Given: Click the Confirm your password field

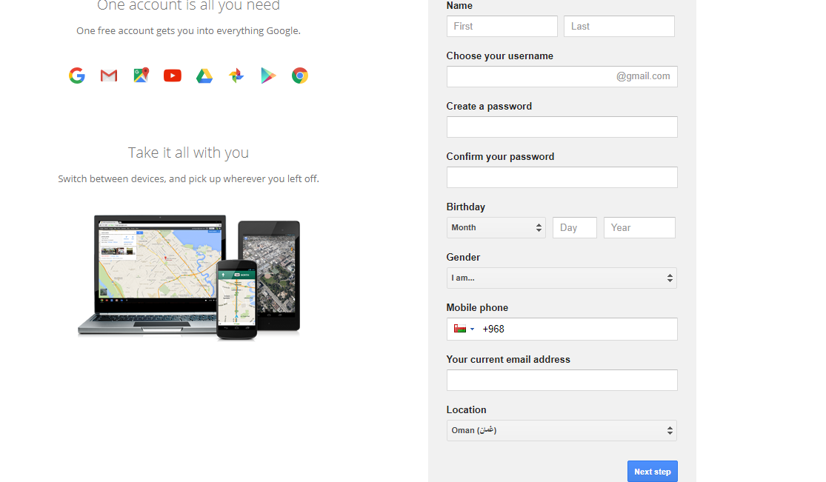Looking at the screenshot, I should click(562, 178).
